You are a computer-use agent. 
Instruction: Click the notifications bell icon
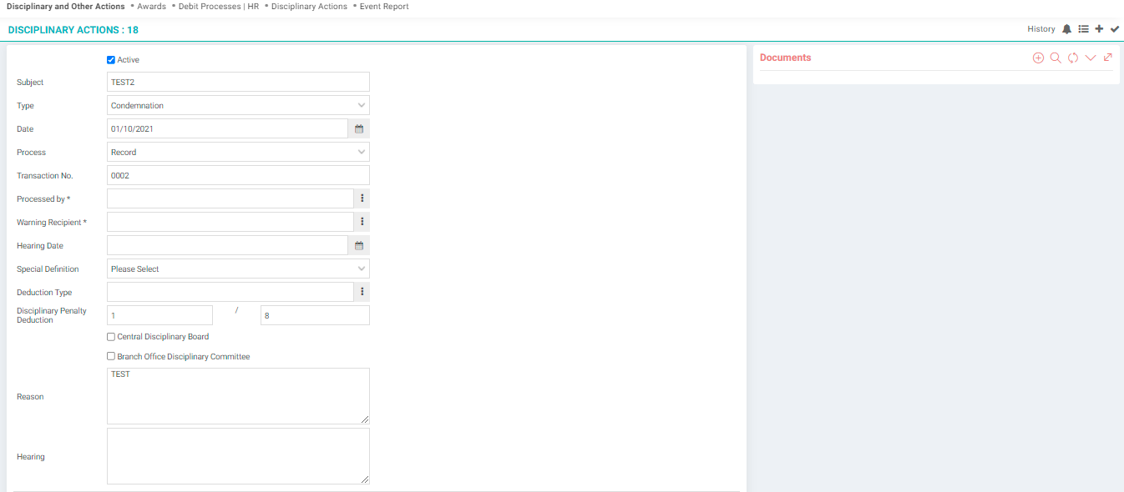tap(1066, 29)
